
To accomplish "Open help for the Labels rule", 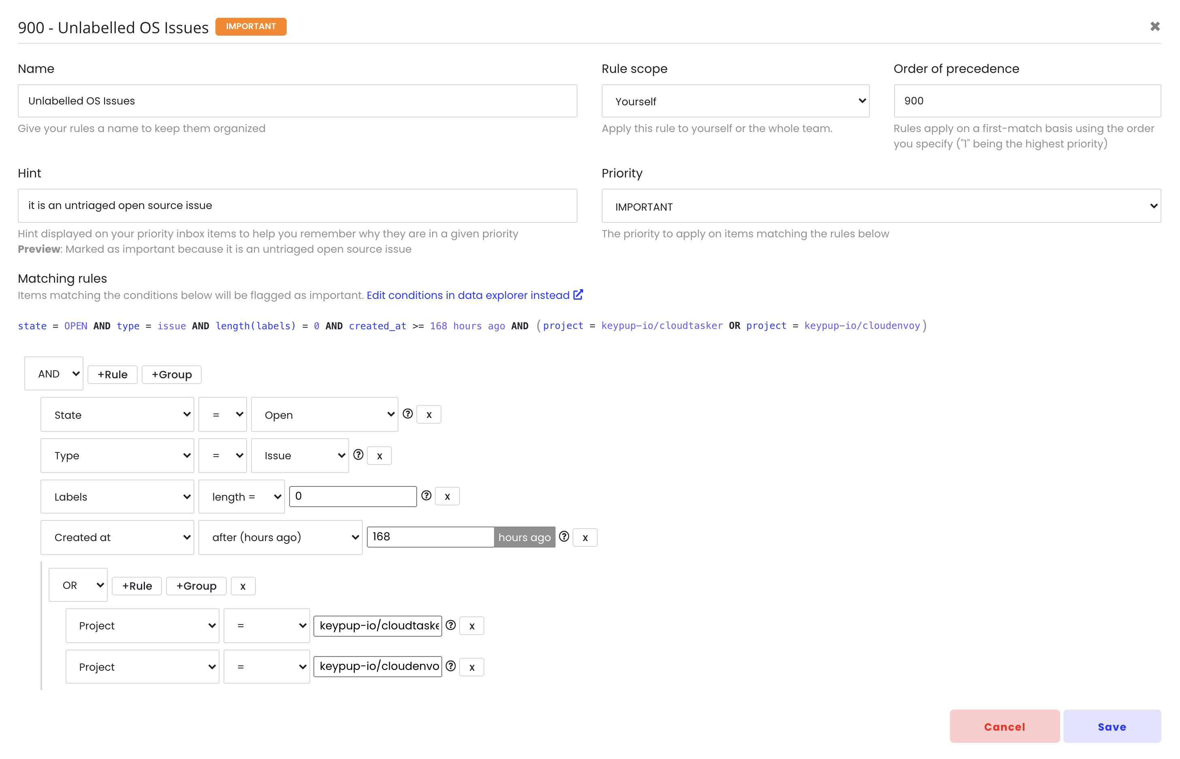I will point(426,496).
